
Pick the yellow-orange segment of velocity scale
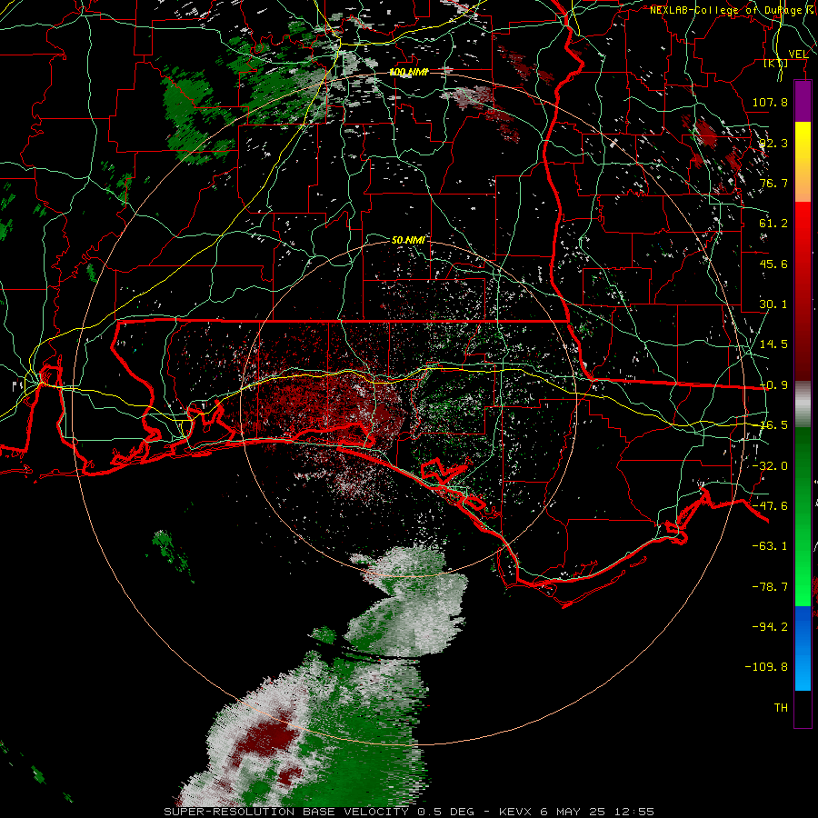point(803,162)
